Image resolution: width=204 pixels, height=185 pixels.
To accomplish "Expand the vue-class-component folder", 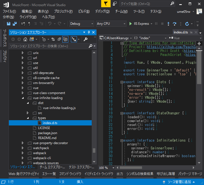I will click(x=23, y=93).
